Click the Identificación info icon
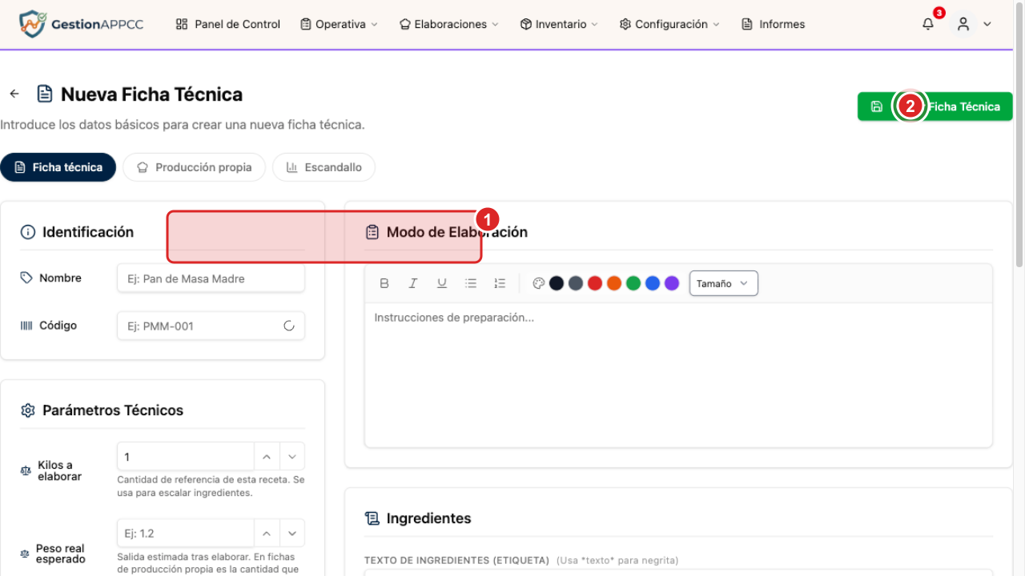 28,232
